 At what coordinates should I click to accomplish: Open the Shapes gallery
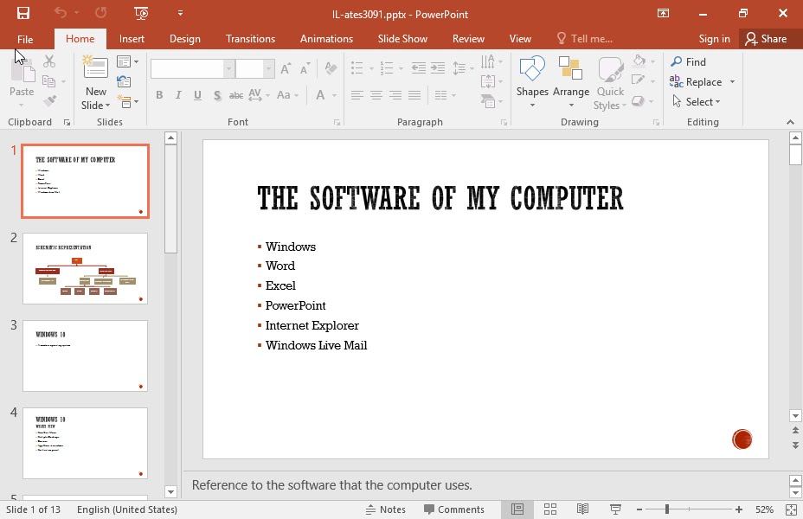pos(532,82)
